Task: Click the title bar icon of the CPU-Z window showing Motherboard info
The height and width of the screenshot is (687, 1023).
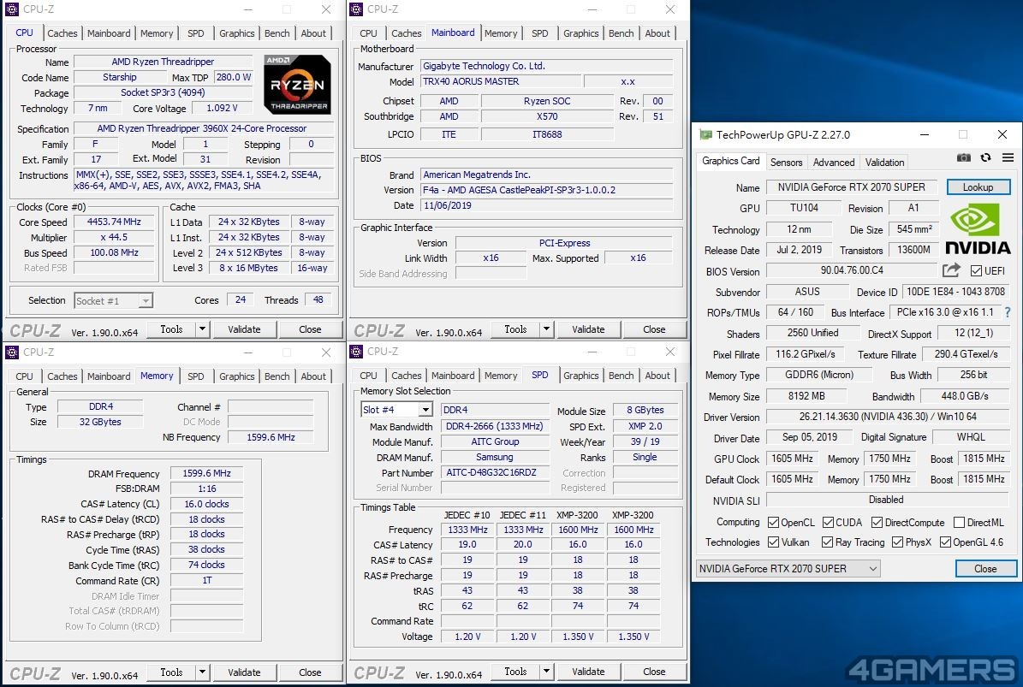Action: [356, 9]
